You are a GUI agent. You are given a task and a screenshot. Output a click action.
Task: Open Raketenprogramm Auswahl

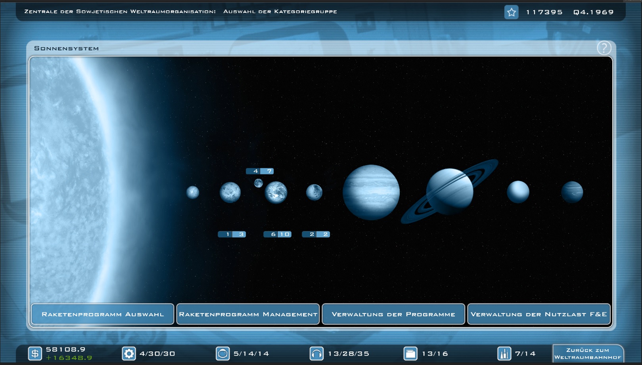point(103,314)
